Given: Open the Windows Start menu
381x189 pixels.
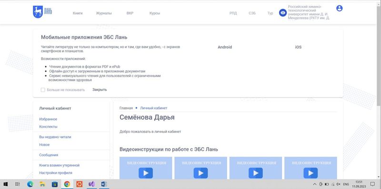Looking at the screenshot, I should [6, 184].
